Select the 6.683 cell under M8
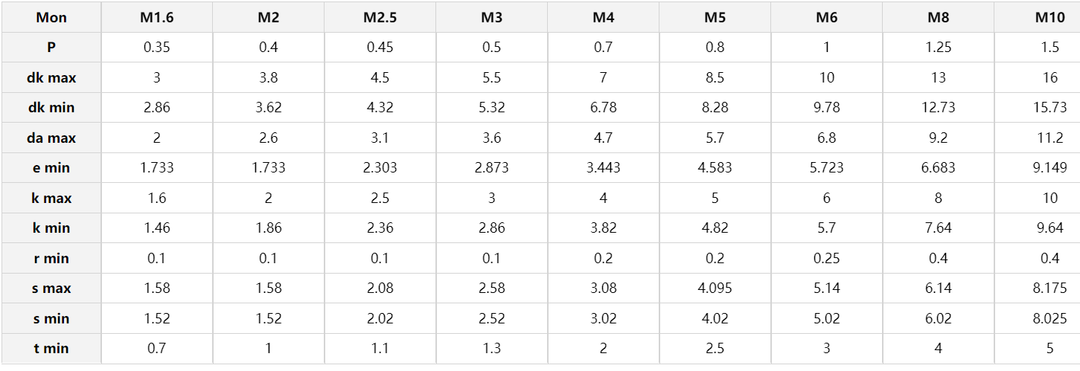The width and height of the screenshot is (1080, 371). click(x=938, y=168)
